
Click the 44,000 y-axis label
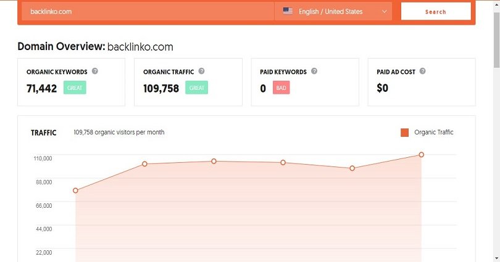click(x=44, y=229)
